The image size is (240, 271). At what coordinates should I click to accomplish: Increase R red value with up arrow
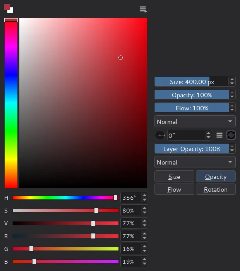click(x=144, y=234)
